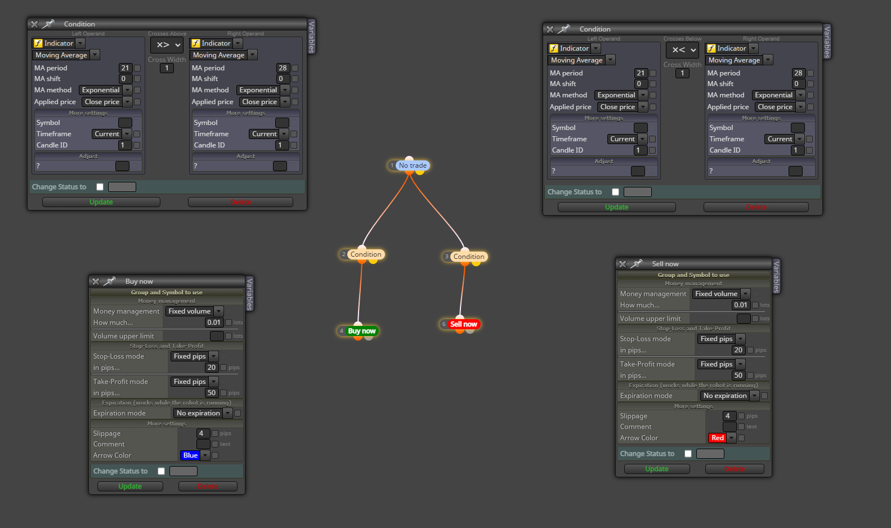
Task: Open the Crosses Above operator dropdown
Action: click(x=168, y=45)
